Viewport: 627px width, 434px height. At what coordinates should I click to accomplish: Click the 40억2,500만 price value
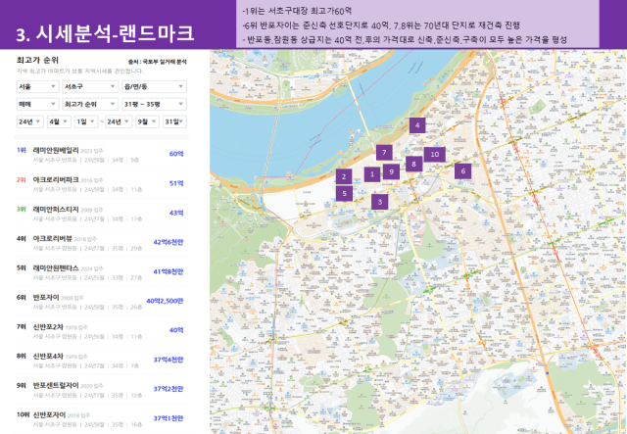[165, 301]
